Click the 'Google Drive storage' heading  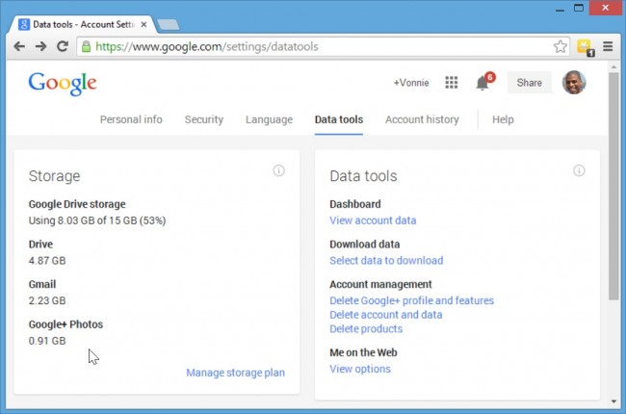pyautogui.click(x=77, y=204)
